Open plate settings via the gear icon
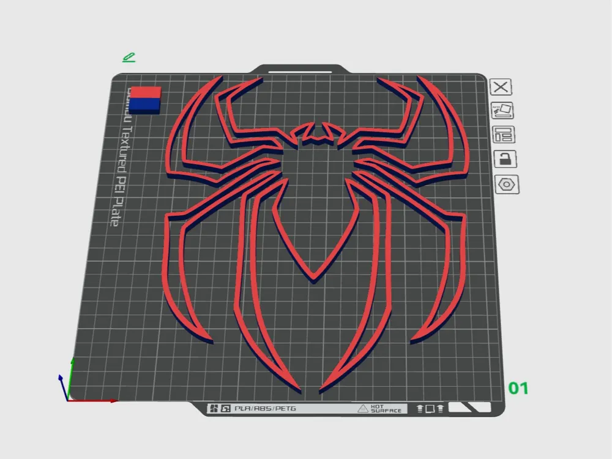Viewport: 612px width, 459px height. click(x=507, y=183)
